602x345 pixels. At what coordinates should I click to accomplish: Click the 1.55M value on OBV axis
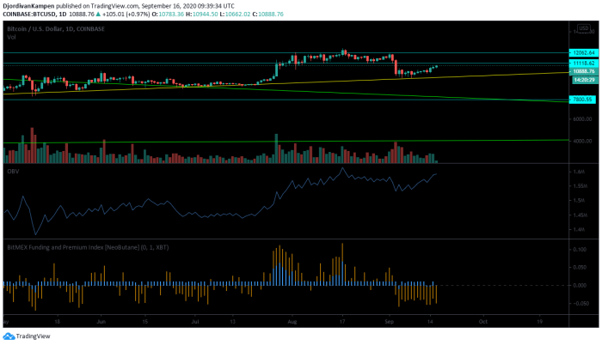pyautogui.click(x=580, y=186)
